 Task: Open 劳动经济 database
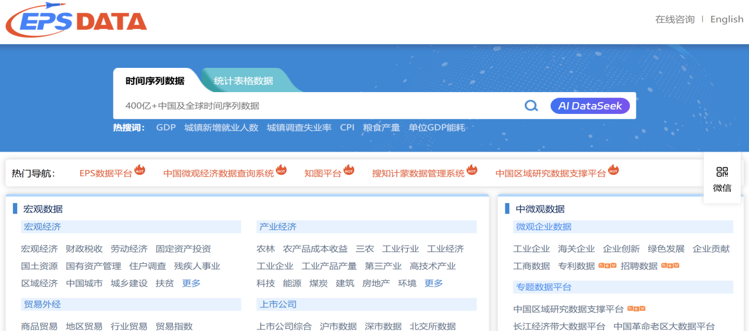click(129, 249)
